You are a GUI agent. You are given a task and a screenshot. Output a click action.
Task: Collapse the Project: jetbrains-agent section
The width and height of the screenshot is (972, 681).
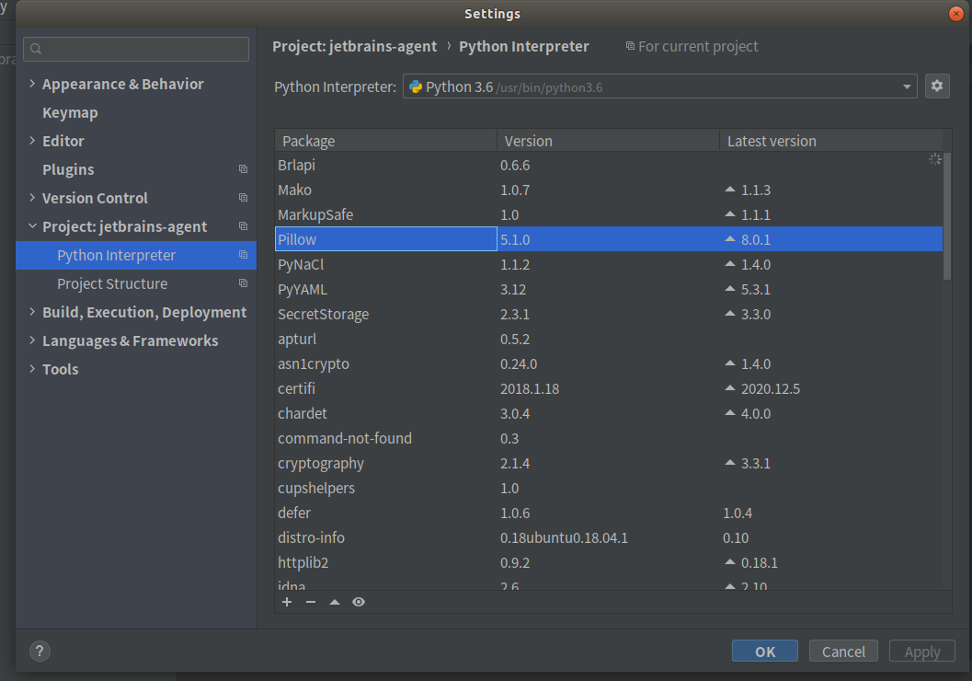coord(32,225)
